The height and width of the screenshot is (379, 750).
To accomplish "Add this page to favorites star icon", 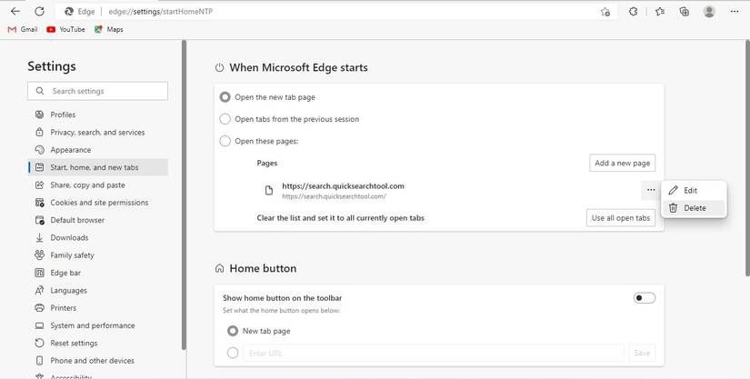I will tap(605, 12).
